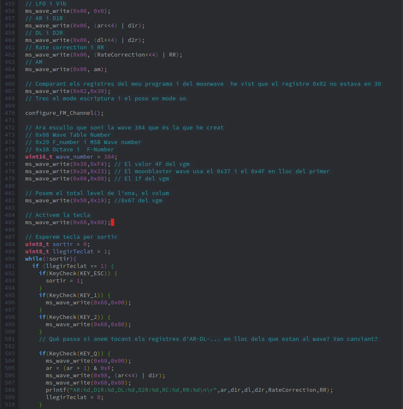Click the comment '// LFO i Vib'

(45, 4)
